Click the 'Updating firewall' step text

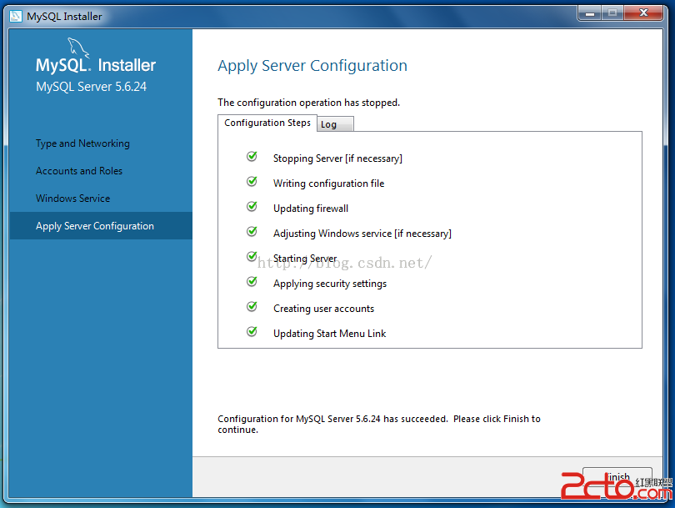311,209
